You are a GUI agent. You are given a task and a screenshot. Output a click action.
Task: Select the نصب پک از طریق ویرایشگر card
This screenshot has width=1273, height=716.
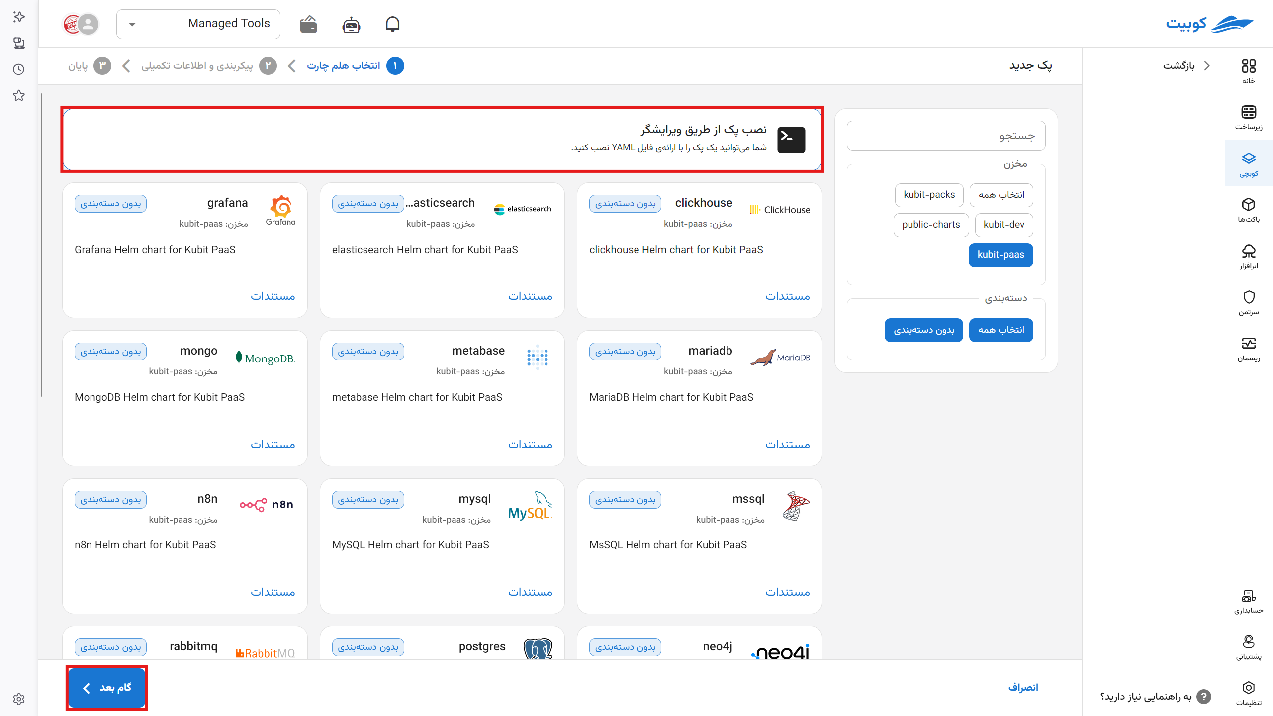click(442, 140)
